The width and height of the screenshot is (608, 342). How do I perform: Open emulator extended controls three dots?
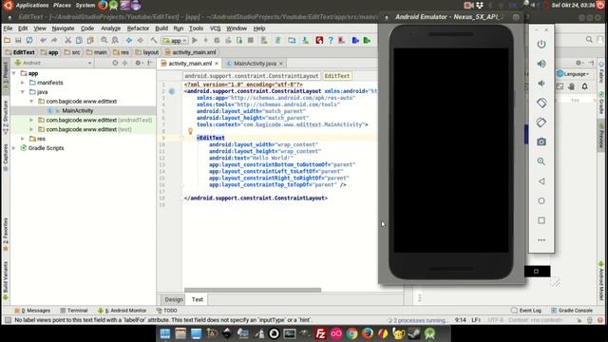point(541,240)
